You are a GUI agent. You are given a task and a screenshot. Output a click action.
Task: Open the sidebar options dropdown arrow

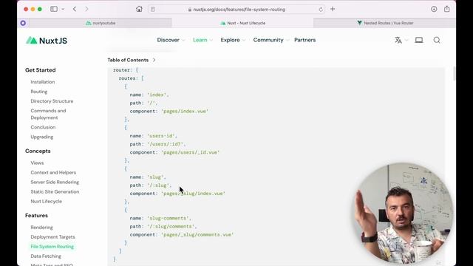click(63, 10)
